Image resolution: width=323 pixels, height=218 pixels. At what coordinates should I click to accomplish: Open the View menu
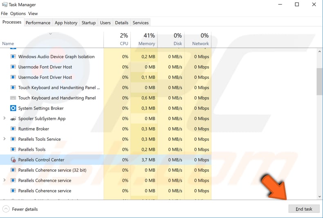click(33, 13)
